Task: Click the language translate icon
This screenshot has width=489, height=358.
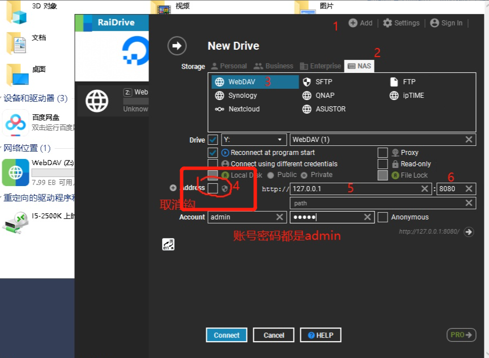Action: click(x=168, y=244)
